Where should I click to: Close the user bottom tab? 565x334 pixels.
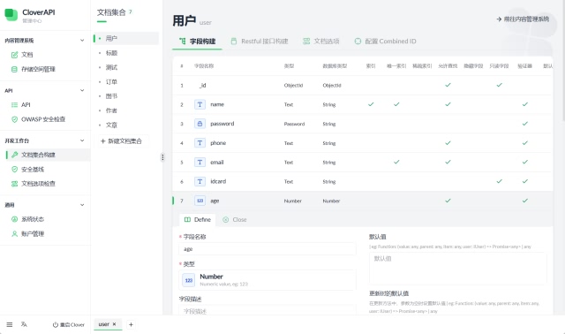pos(114,324)
